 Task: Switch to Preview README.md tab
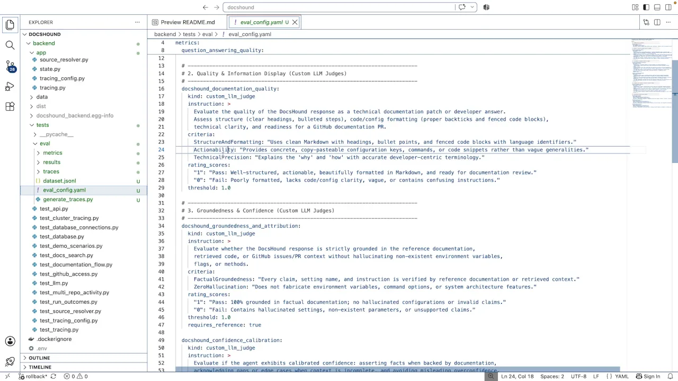tap(188, 22)
